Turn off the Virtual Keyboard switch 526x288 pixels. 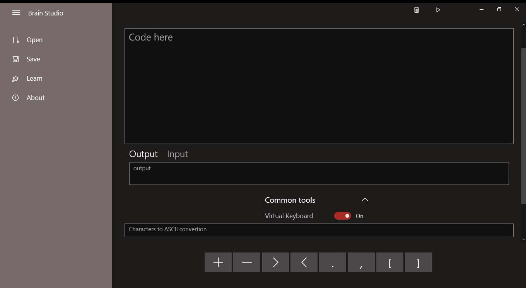(x=343, y=216)
